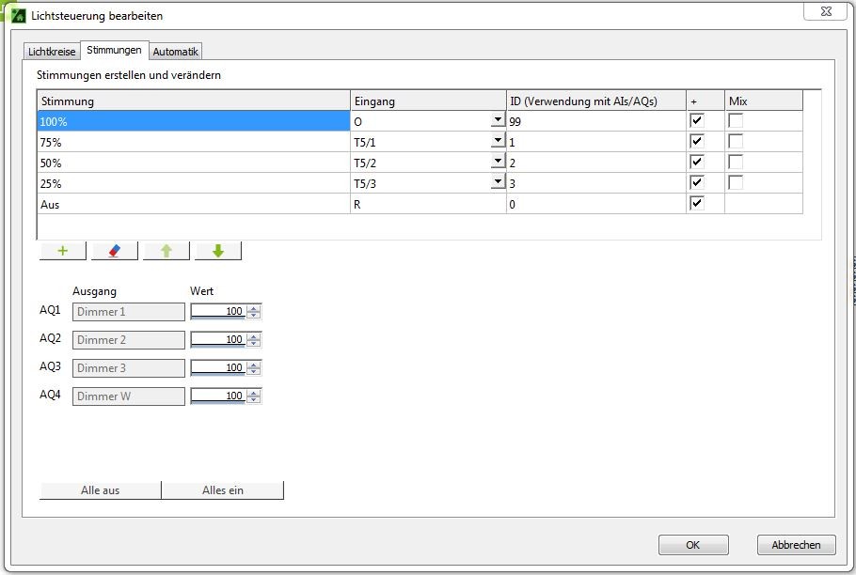856x575 pixels.
Task: Add a new Stimmung with plus icon
Action: (x=63, y=251)
